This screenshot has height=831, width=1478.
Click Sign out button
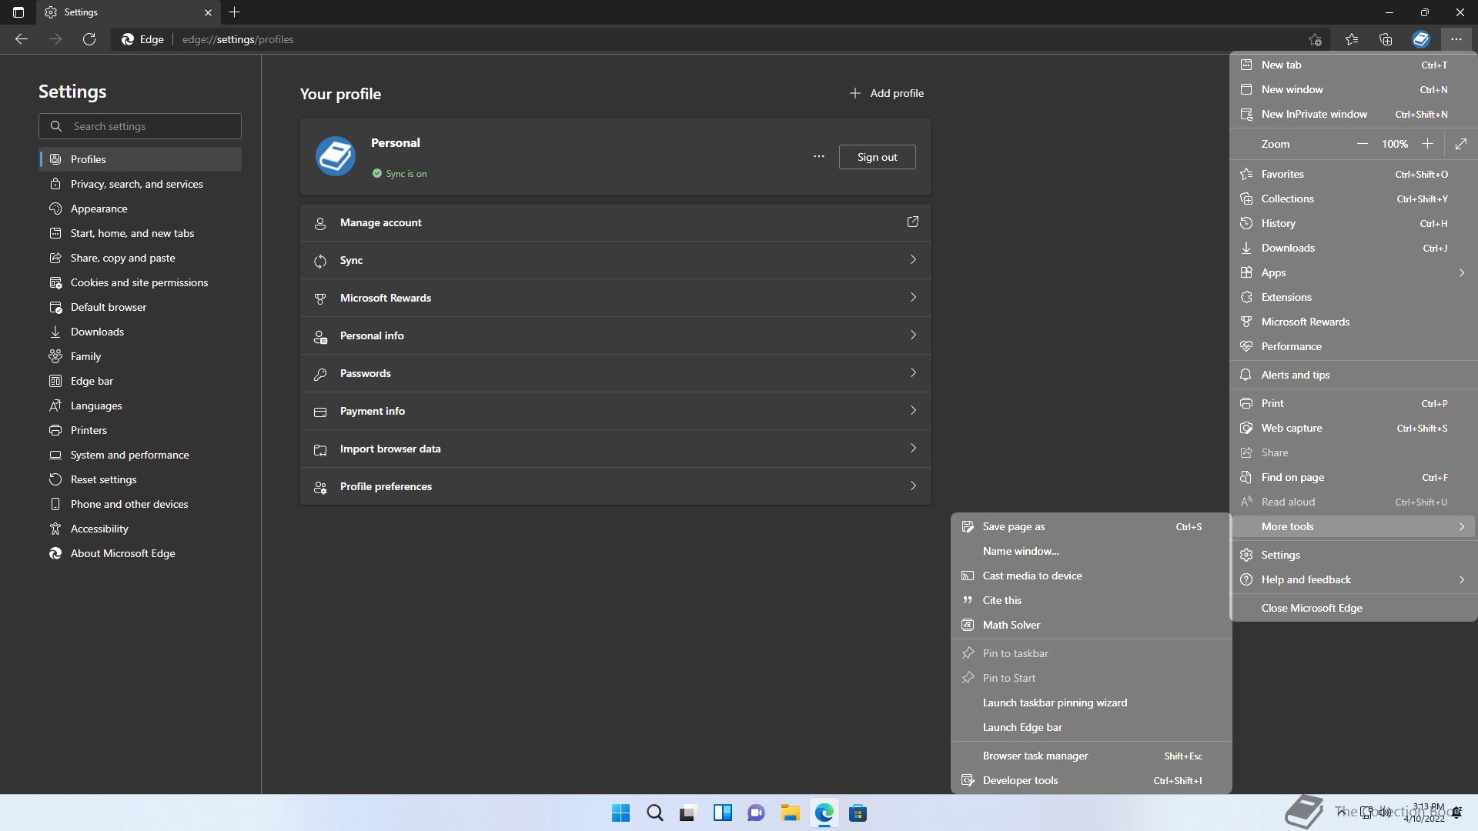click(877, 157)
